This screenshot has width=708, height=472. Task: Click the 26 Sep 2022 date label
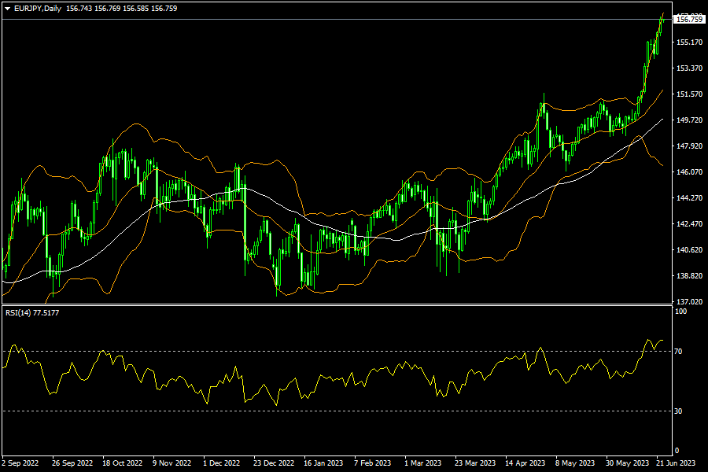pyautogui.click(x=72, y=463)
